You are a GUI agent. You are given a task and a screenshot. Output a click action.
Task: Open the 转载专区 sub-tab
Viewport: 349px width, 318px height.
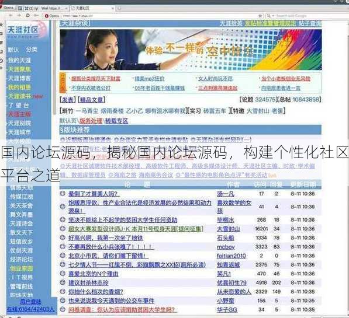[116, 121]
